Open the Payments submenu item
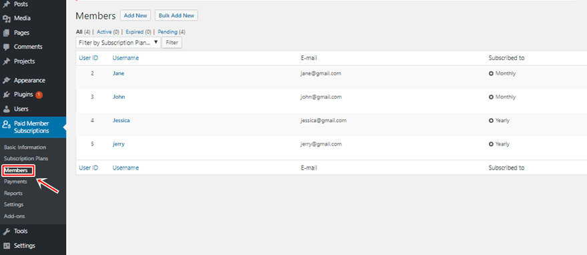 (15, 182)
